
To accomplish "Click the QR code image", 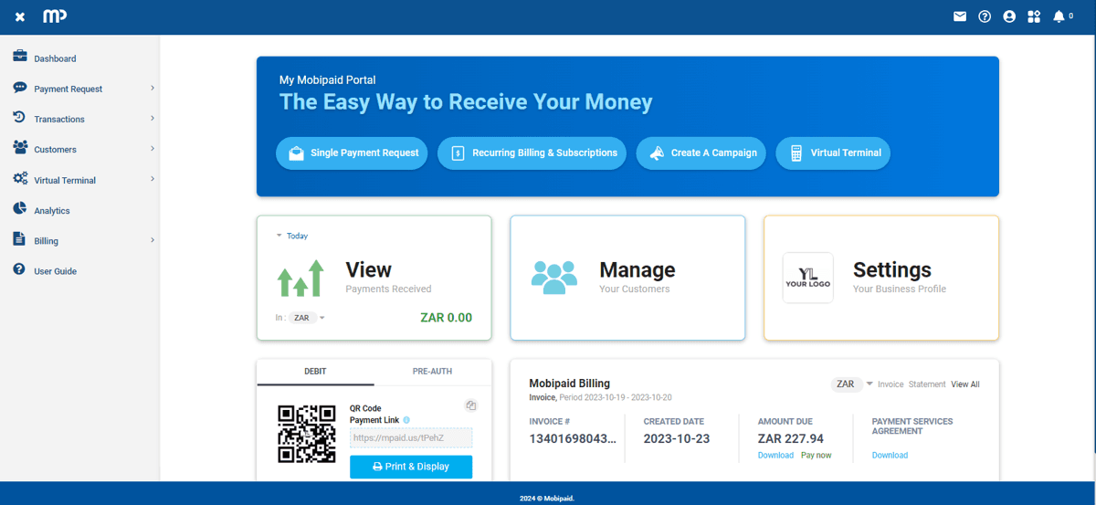I will (308, 434).
